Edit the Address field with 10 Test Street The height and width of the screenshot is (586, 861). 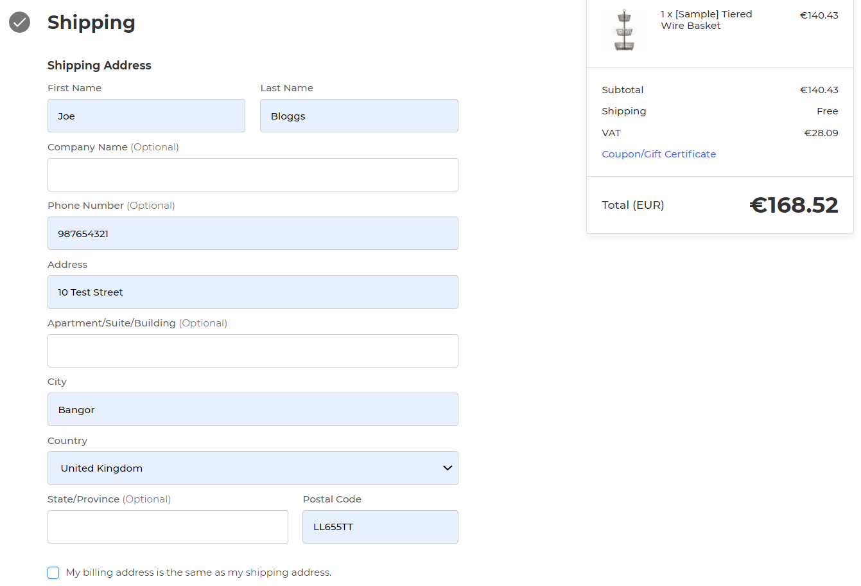pos(253,292)
